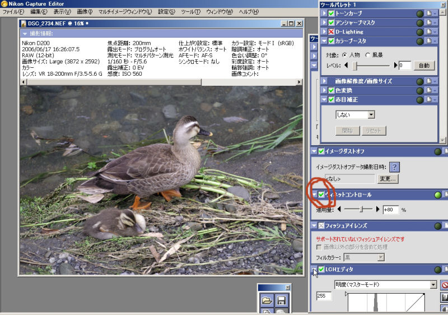Open the 設定(S) menu

166,12
